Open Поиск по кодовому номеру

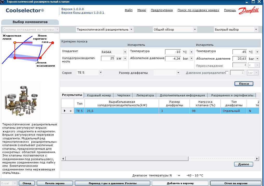[198, 10]
